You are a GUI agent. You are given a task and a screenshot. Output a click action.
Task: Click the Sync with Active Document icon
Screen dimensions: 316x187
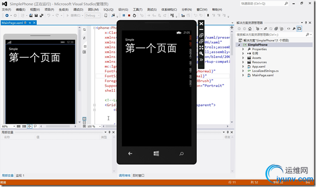point(265,28)
